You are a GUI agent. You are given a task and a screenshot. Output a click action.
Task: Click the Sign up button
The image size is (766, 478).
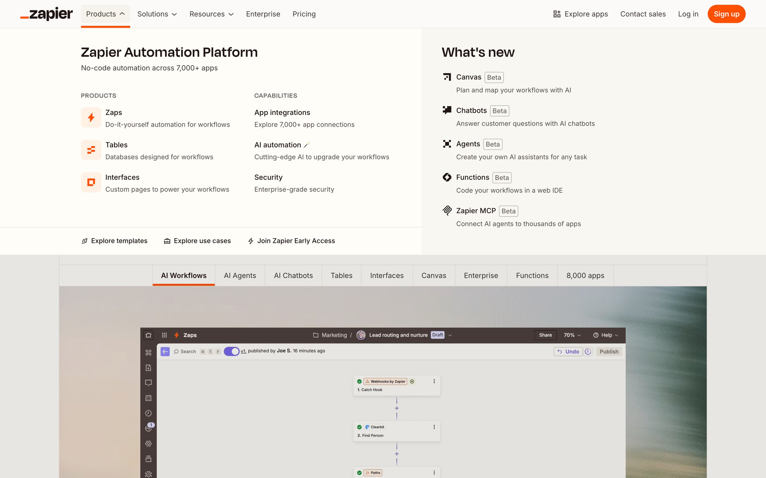pos(726,14)
